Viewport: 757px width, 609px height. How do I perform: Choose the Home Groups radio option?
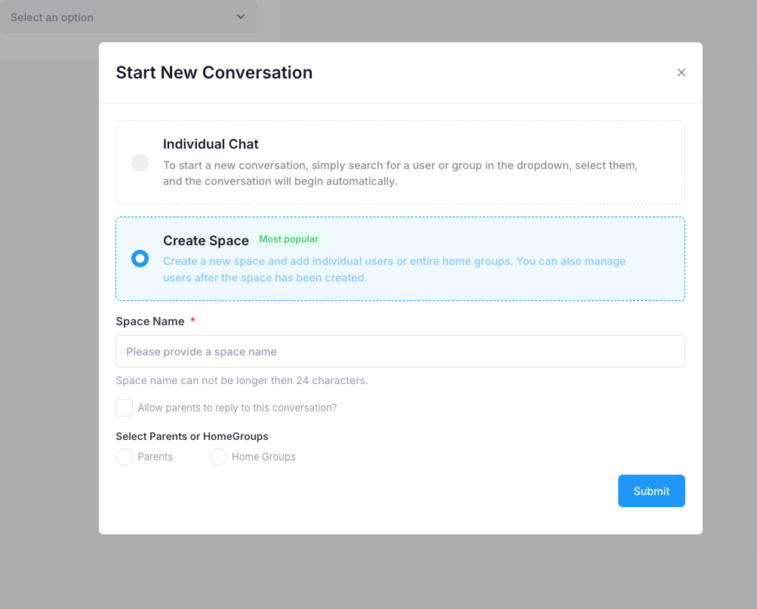[218, 457]
